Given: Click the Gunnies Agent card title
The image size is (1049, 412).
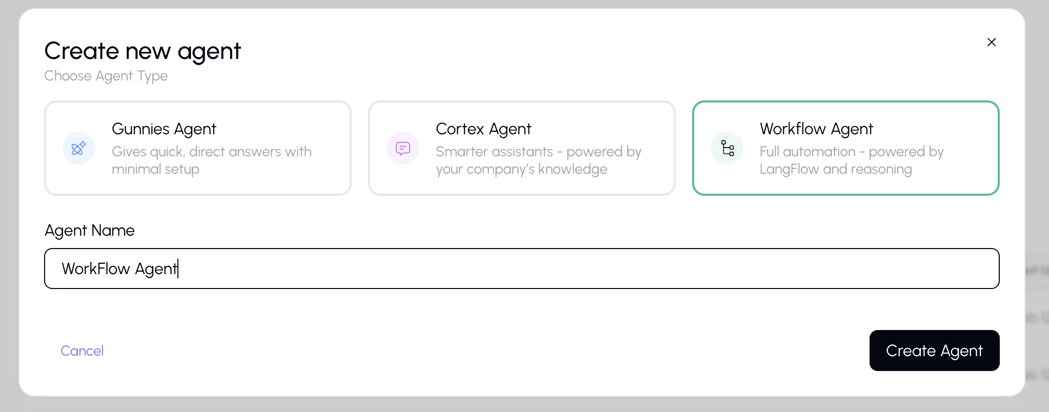Looking at the screenshot, I should point(164,129).
